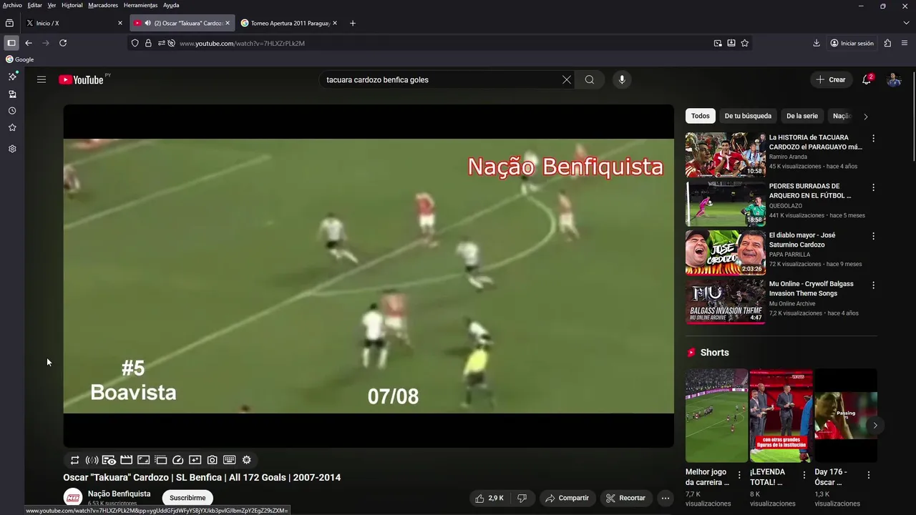Open PEORES BURRADAS DE ARQUERO video thumbnail
Image resolution: width=916 pixels, height=515 pixels.
coord(726,203)
